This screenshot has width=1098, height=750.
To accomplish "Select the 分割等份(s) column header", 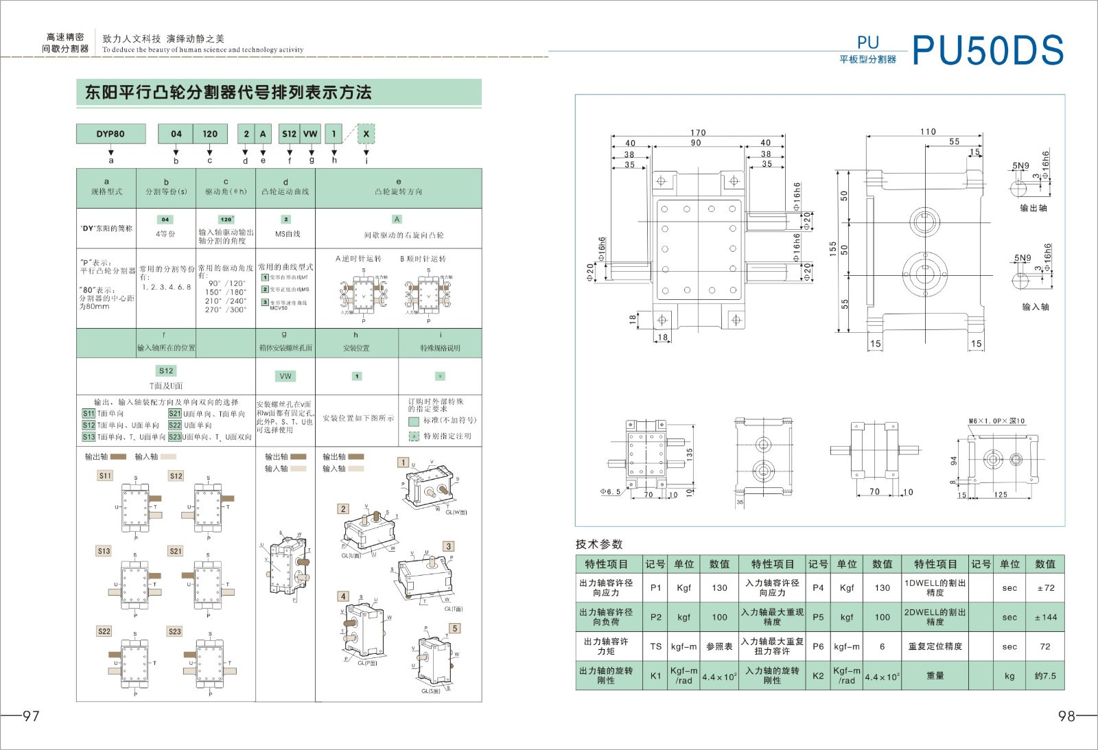I will 166,187.
